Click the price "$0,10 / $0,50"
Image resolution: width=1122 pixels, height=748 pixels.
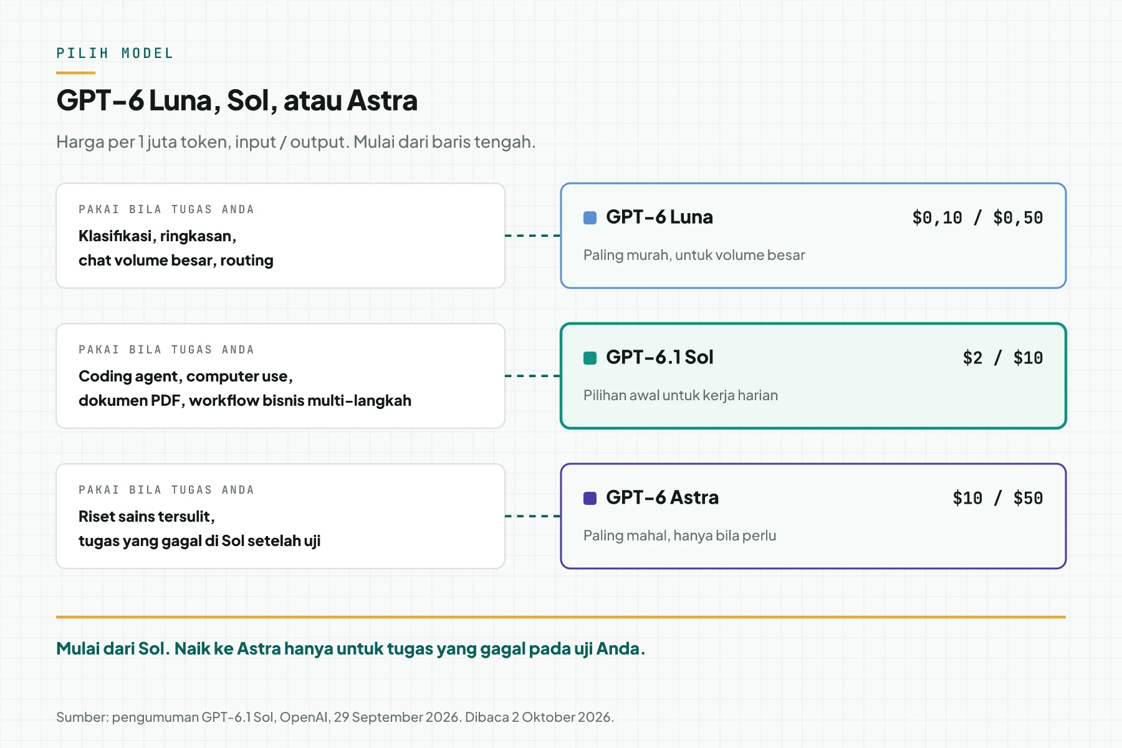[x=977, y=218]
